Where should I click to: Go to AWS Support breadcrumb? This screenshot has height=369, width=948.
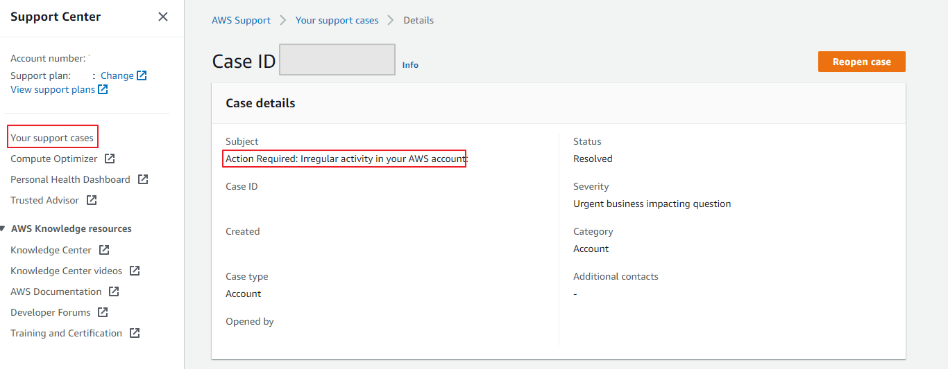point(241,20)
